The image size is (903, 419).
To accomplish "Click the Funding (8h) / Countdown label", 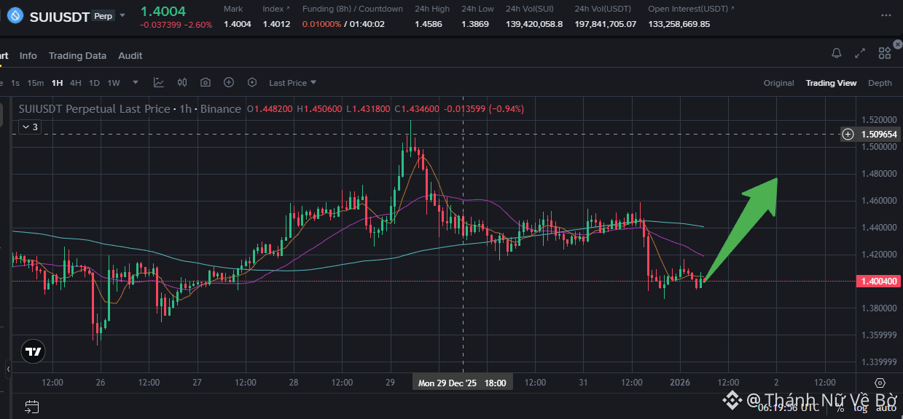I will 352,9.
